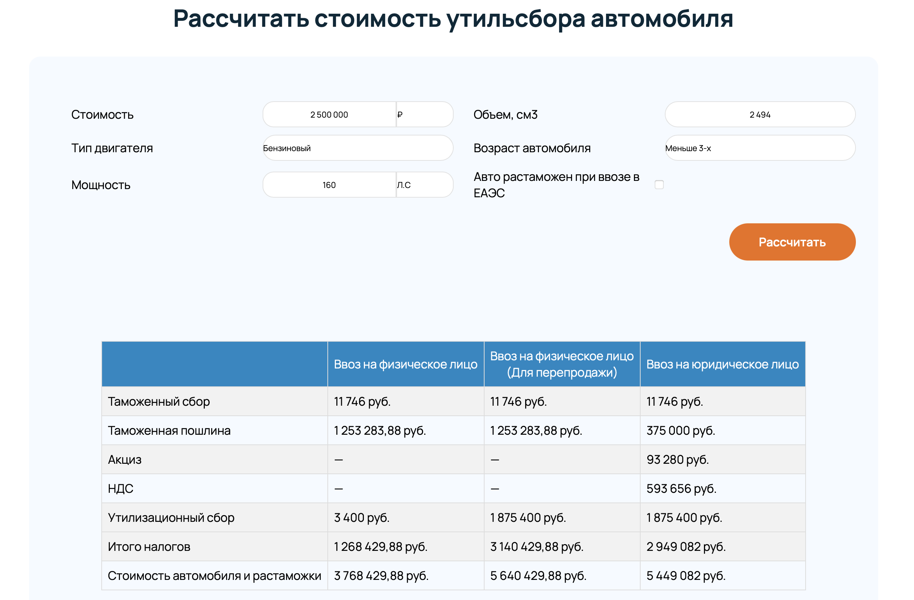Click the 593 656 руб. НДС cell
This screenshot has width=914, height=600.
681,489
